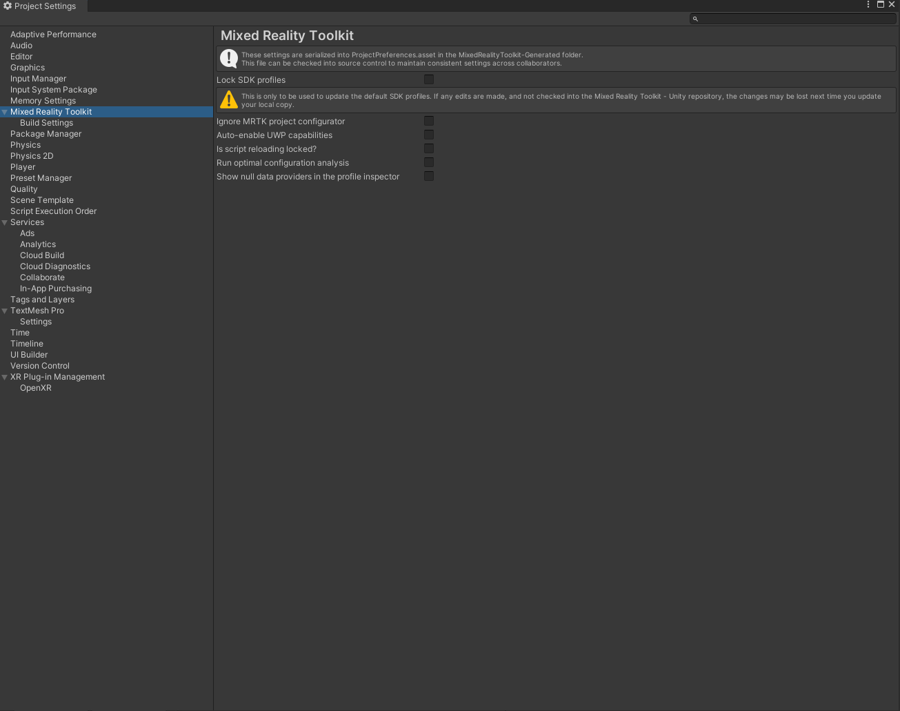Open the Player settings category
The height and width of the screenshot is (711, 900).
coord(23,167)
